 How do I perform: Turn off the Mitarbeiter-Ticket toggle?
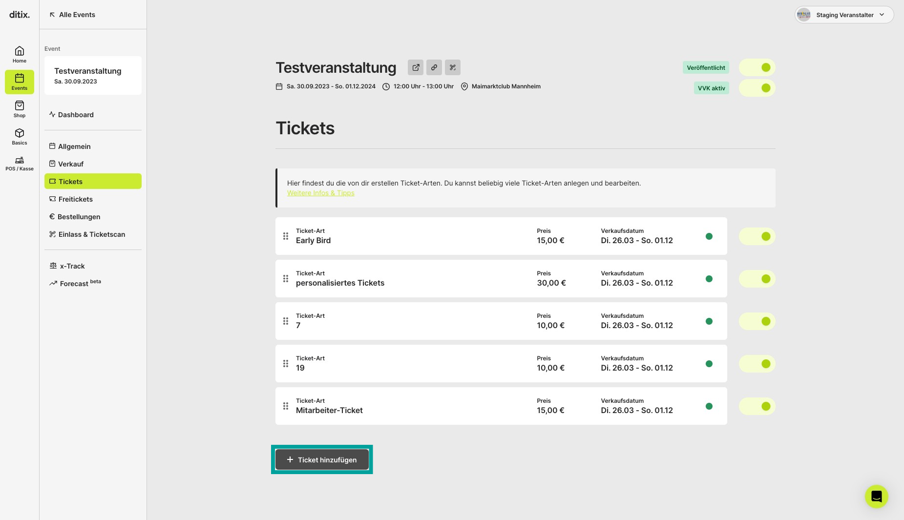point(757,406)
